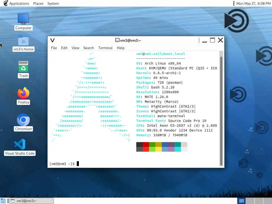Open the Computer desktop icon
Screen dimensions: 272x204
[x=23, y=22]
